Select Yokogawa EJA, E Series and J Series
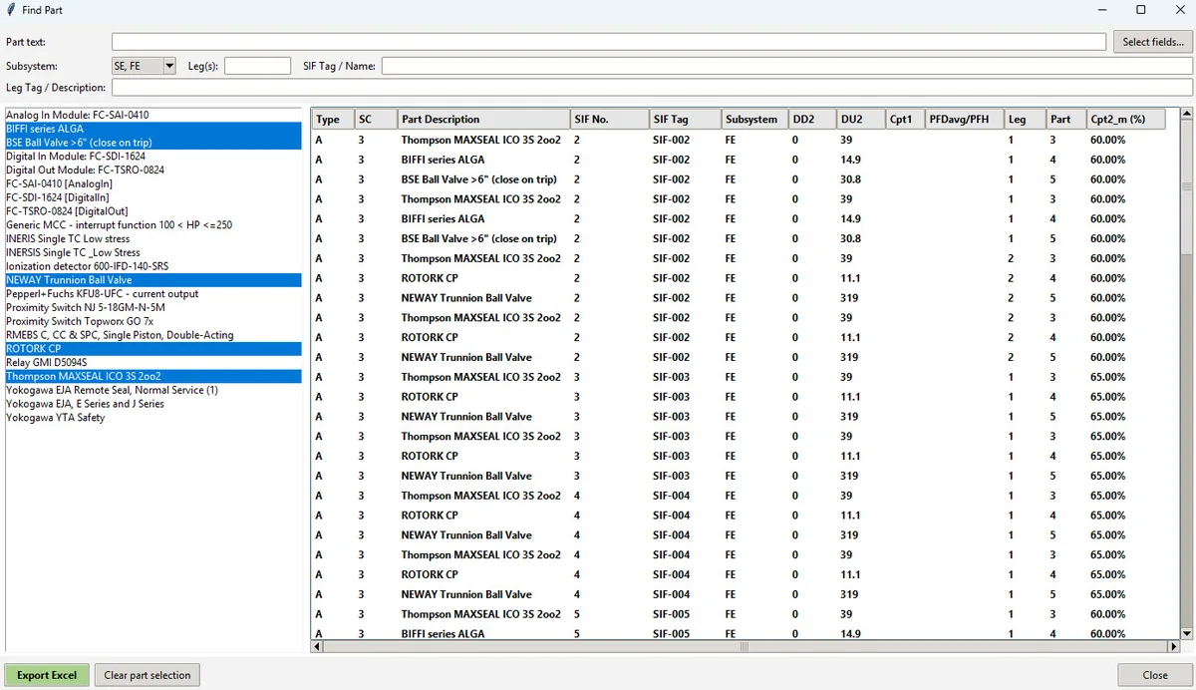The width and height of the screenshot is (1196, 690). coord(152,404)
